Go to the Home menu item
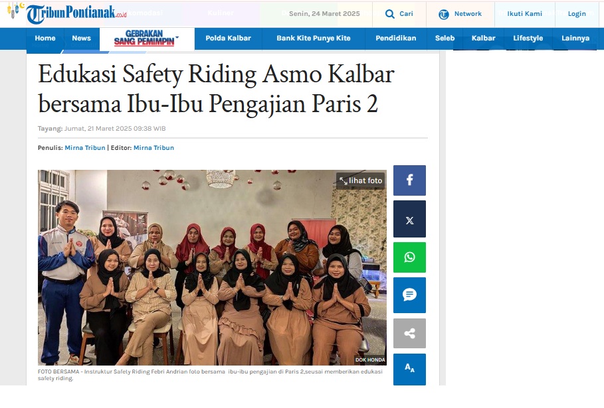Screen dimensions: 604x408 45,38
